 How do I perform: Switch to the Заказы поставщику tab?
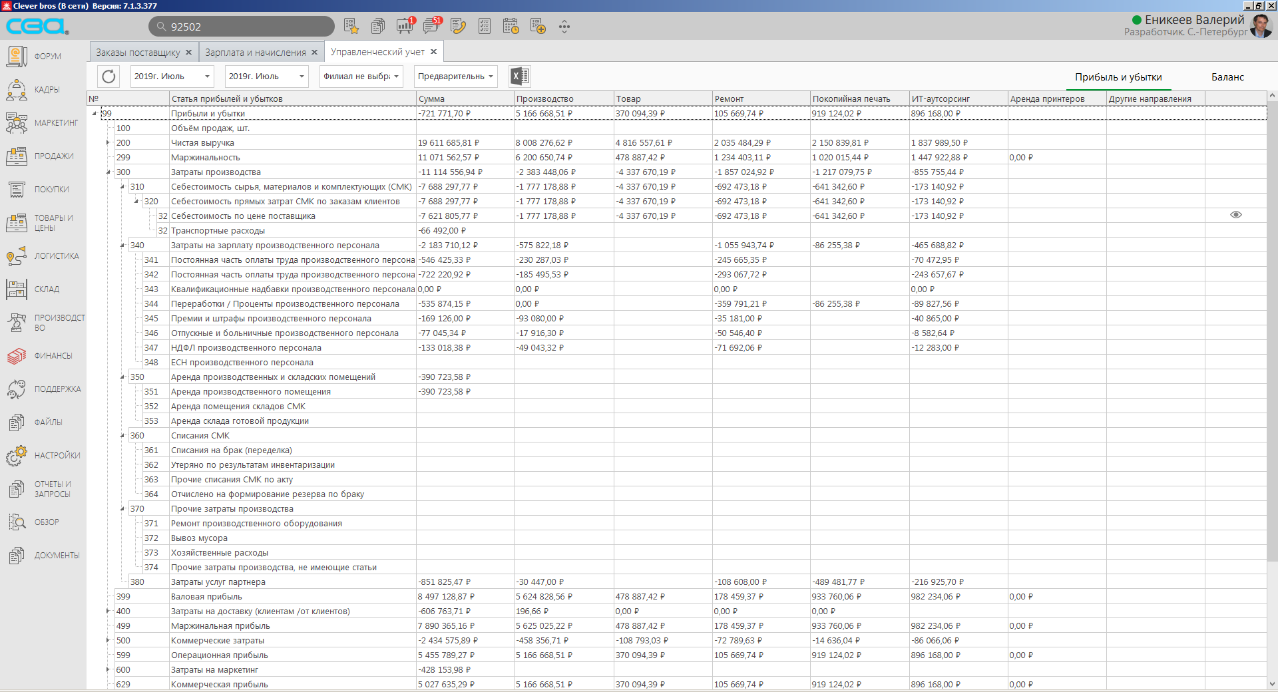[x=137, y=53]
